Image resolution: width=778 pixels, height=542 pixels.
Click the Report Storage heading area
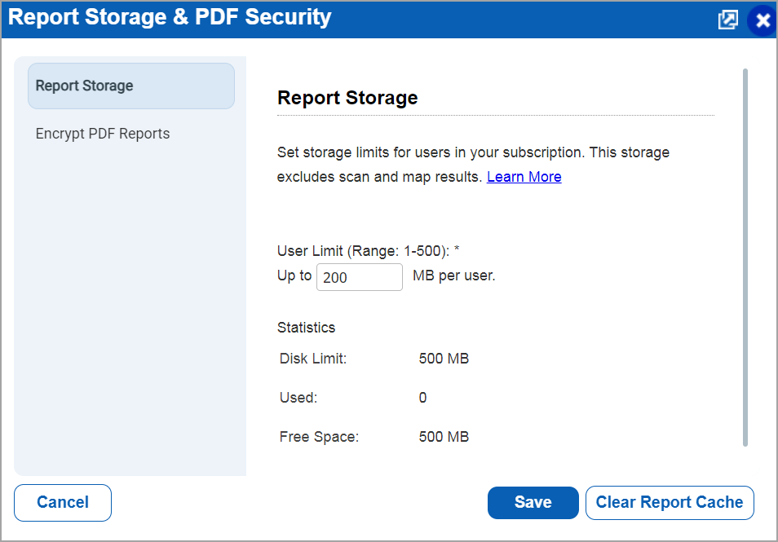click(347, 97)
